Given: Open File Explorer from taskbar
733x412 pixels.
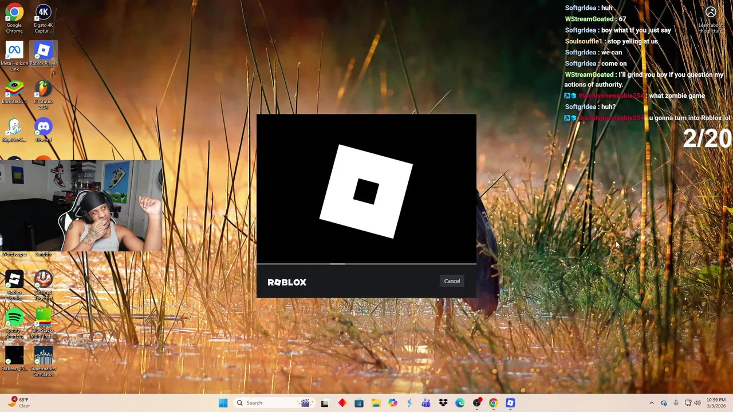Looking at the screenshot, I should pyautogui.click(x=376, y=403).
